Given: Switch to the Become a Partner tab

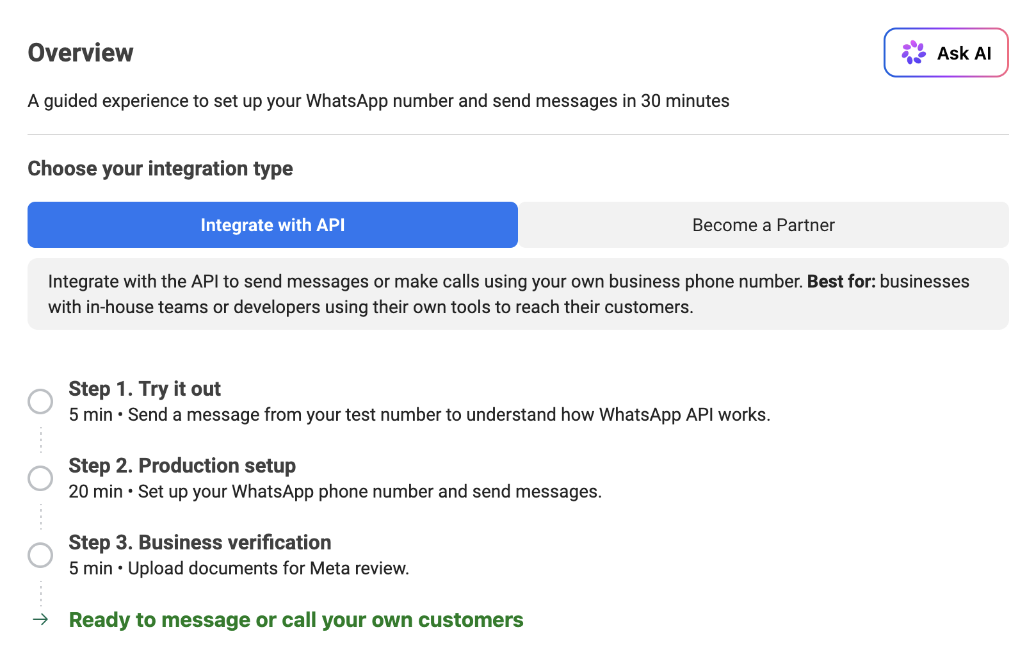Looking at the screenshot, I should [x=763, y=225].
